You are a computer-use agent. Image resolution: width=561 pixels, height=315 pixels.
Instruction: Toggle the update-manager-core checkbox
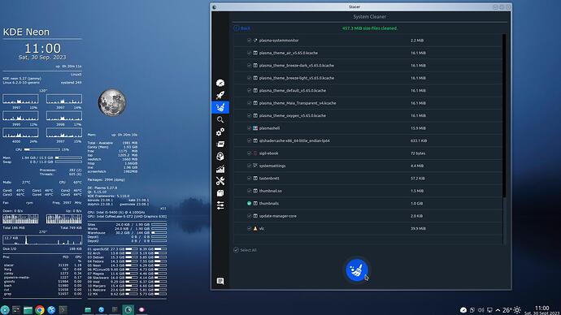coord(249,216)
